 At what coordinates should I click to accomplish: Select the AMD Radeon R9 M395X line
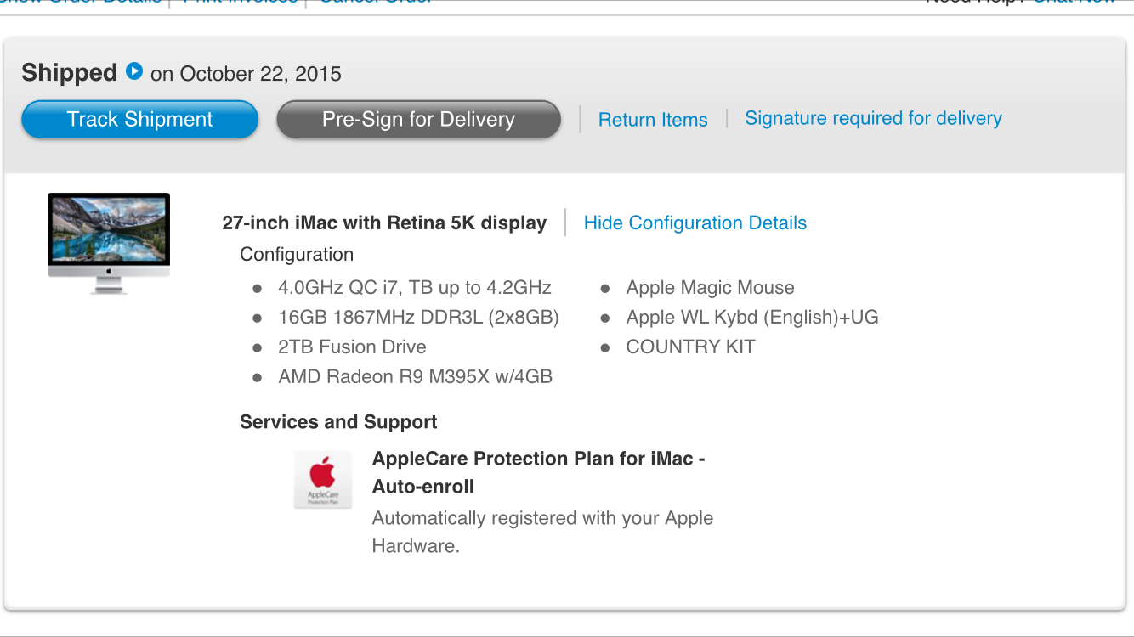pos(415,376)
